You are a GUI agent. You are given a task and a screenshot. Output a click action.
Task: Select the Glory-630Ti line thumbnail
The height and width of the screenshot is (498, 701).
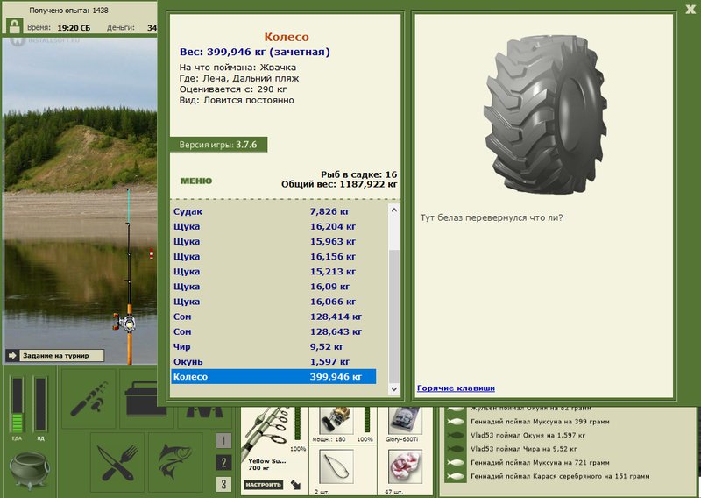pos(404,421)
